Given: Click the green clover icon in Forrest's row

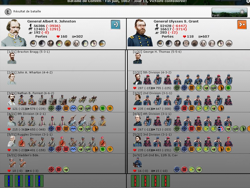Looking at the screenshot, I should point(102,109).
